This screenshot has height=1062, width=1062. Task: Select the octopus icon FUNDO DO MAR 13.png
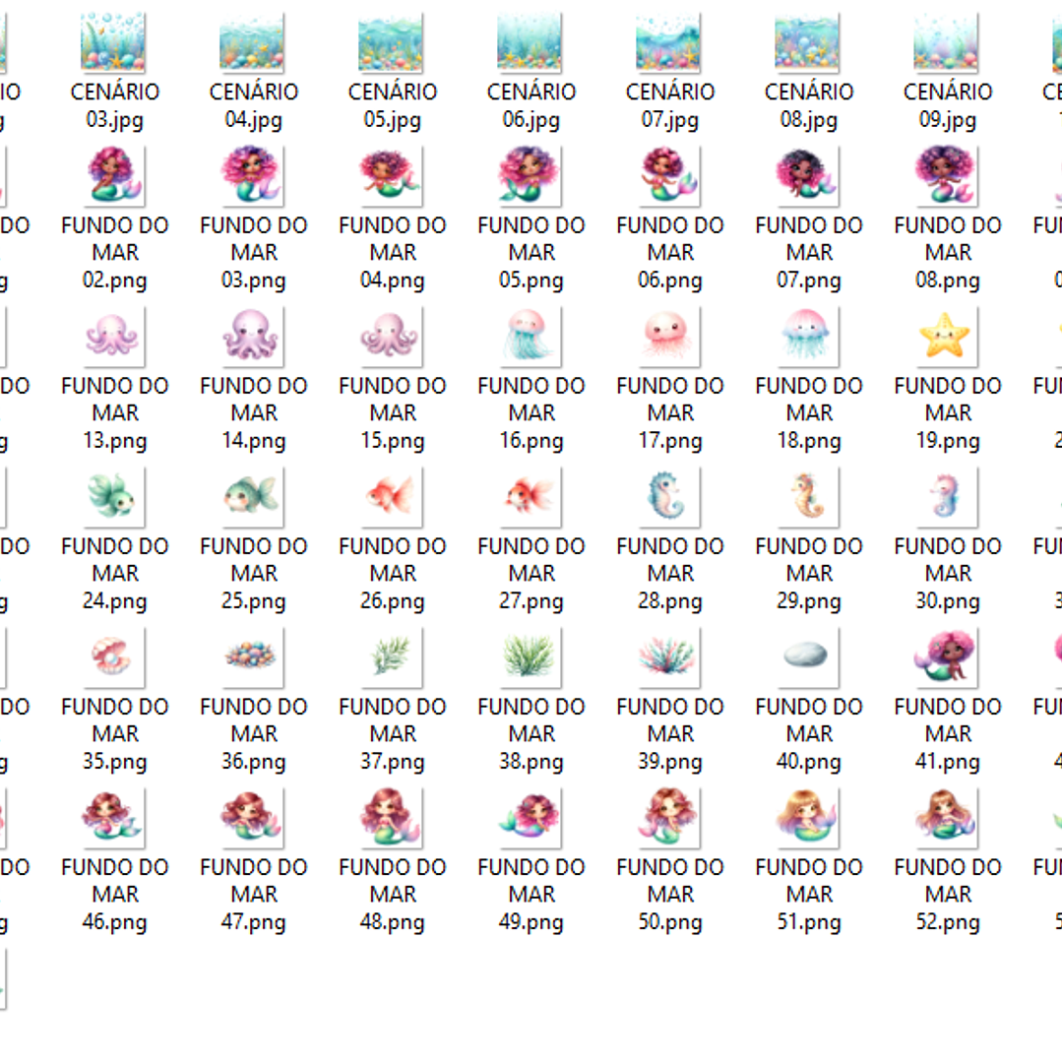[x=114, y=336]
